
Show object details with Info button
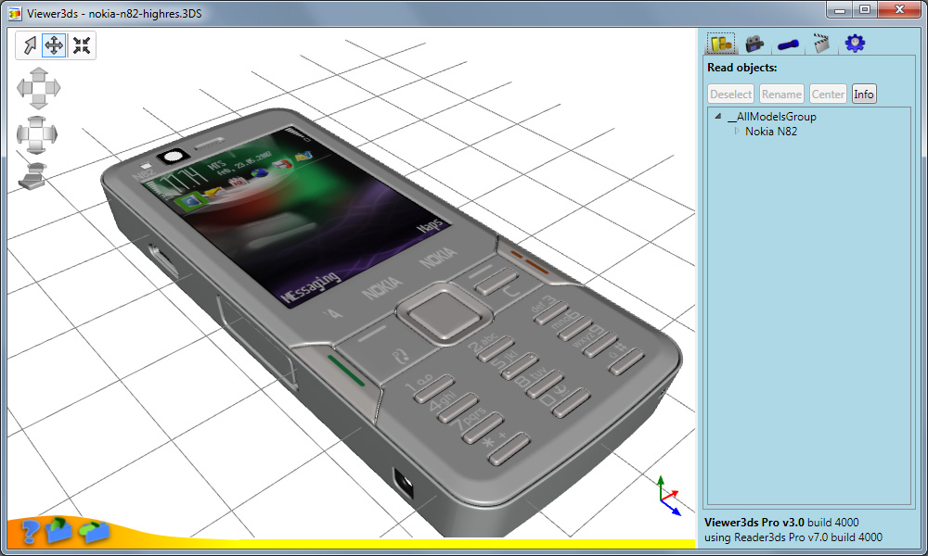coord(863,94)
